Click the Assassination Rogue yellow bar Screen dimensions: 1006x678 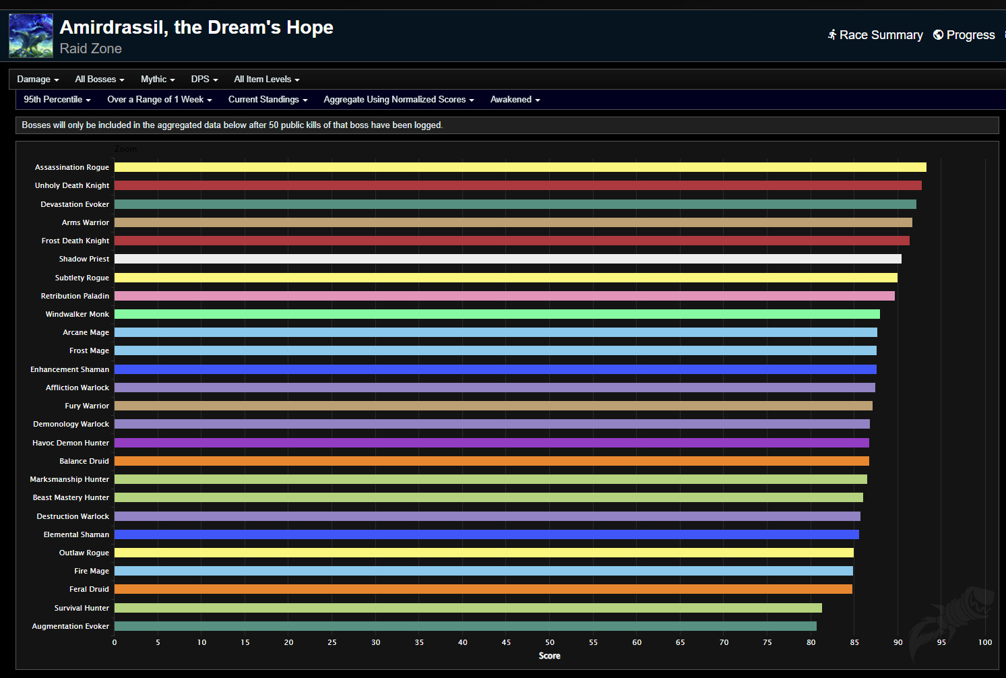[x=520, y=167]
